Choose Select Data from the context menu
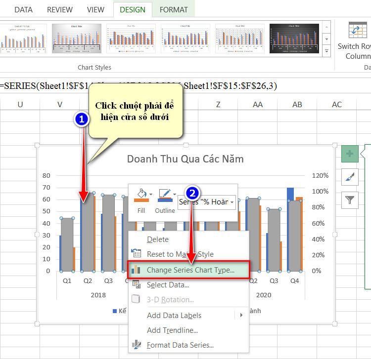 [168, 285]
